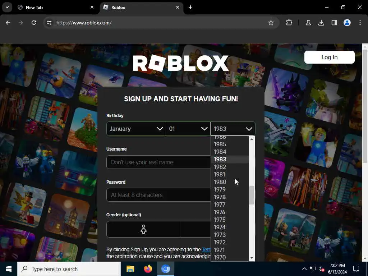Select year 1985 from the list
Viewport: 368px width, 276px height.
point(230,144)
